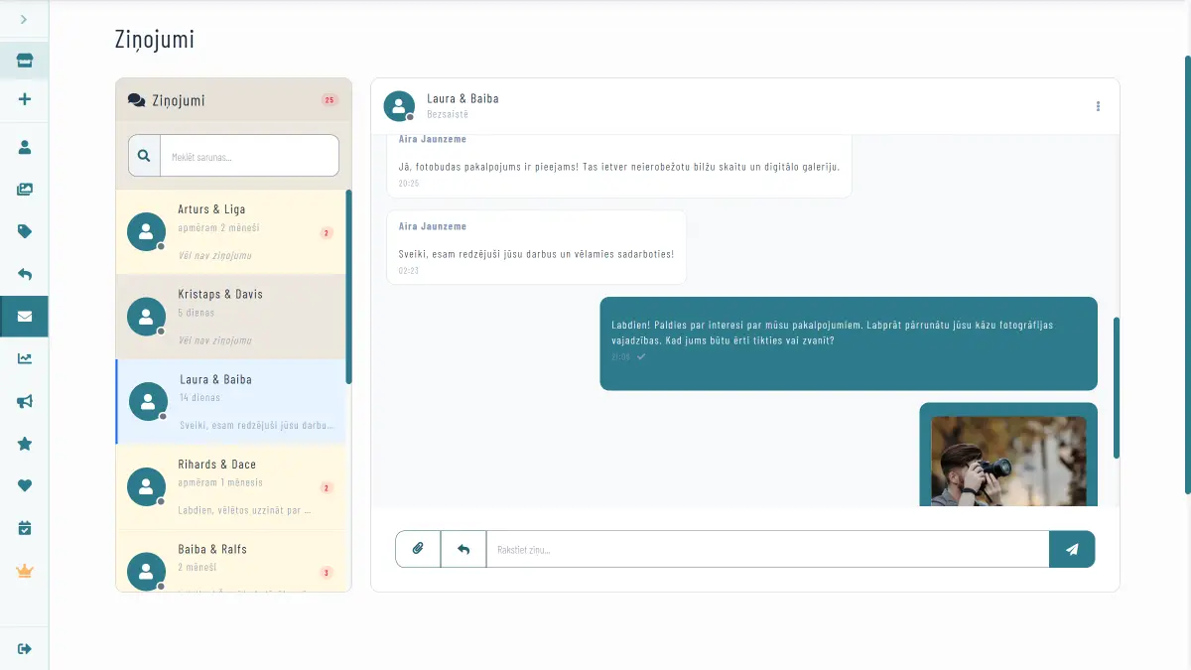1191x670 pixels.
Task: Click the 'Bezsaistē' status text
Action: pyautogui.click(x=448, y=115)
